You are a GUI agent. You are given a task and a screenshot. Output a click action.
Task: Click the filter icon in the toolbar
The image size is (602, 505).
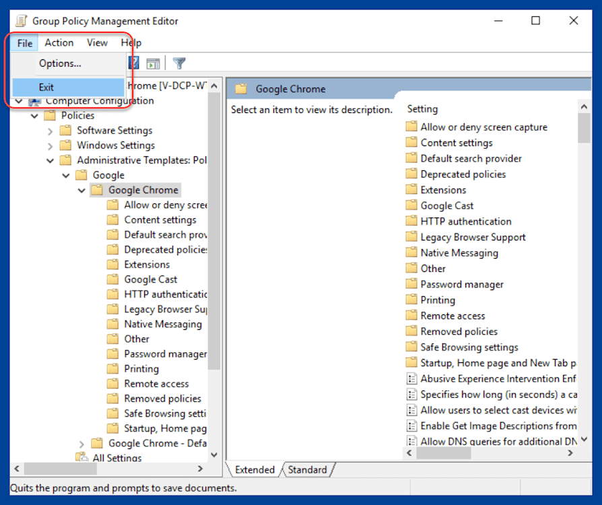(179, 63)
